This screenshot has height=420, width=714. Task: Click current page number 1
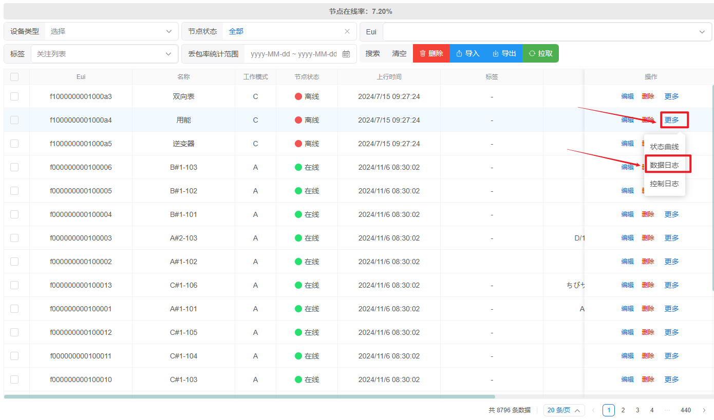point(609,410)
